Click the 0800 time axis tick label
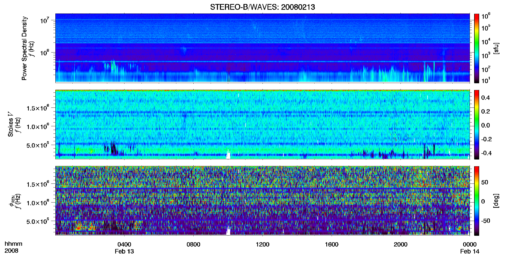 (193, 244)
